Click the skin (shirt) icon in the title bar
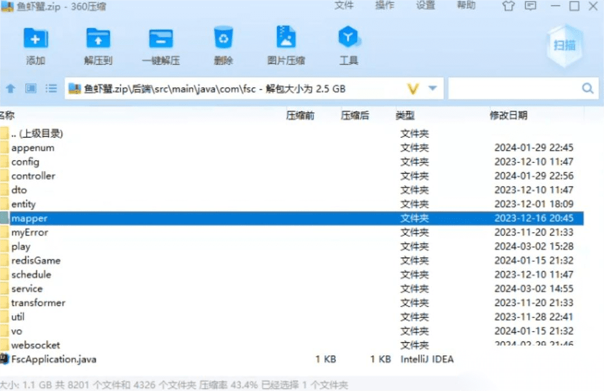This screenshot has height=391, width=604. (508, 6)
